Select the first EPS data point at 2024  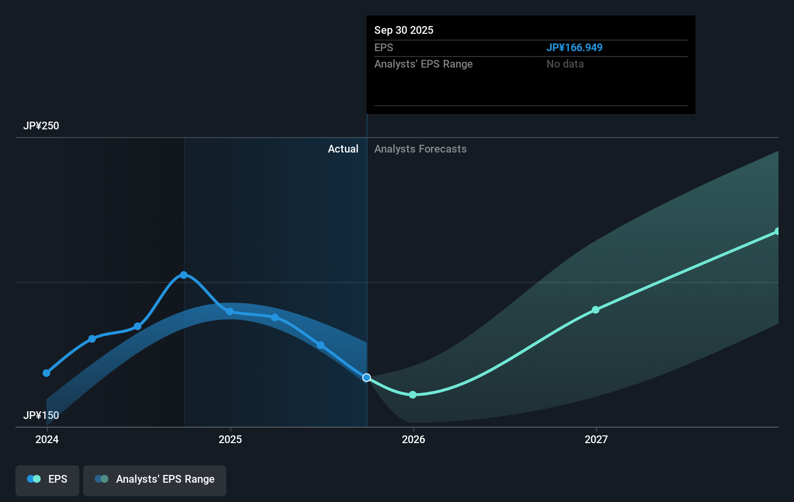(46, 373)
